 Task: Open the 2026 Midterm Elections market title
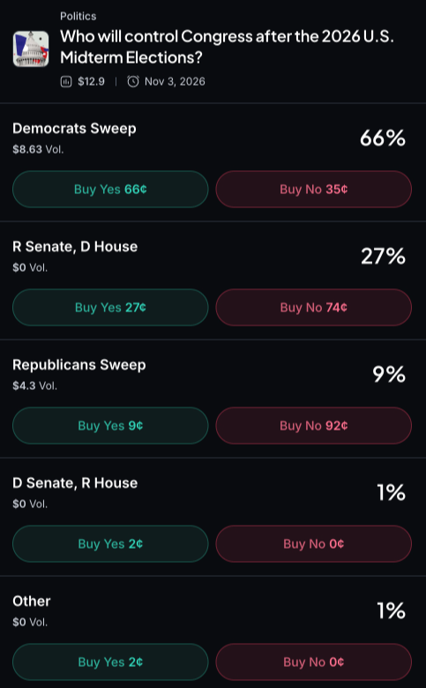[x=227, y=47]
